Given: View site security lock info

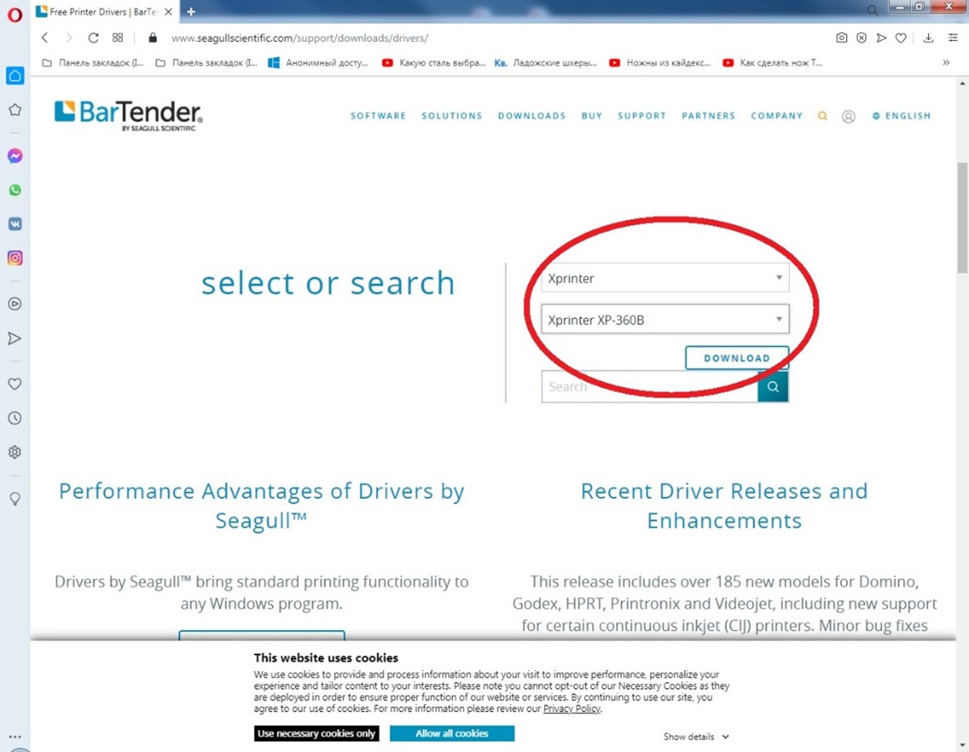Looking at the screenshot, I should coord(152,38).
